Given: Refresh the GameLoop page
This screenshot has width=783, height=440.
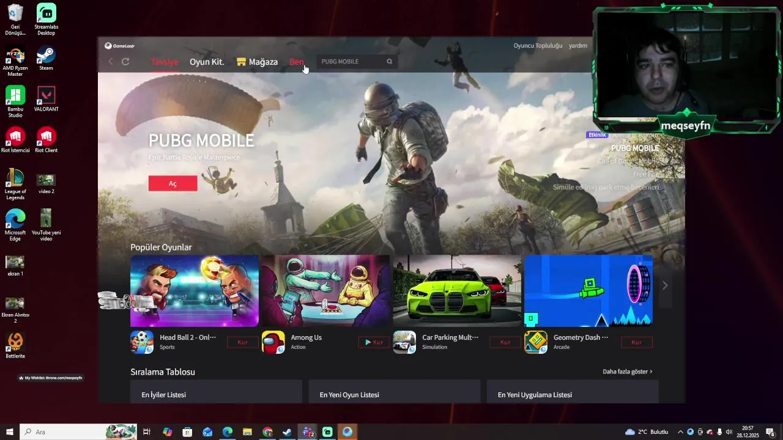Looking at the screenshot, I should point(125,62).
